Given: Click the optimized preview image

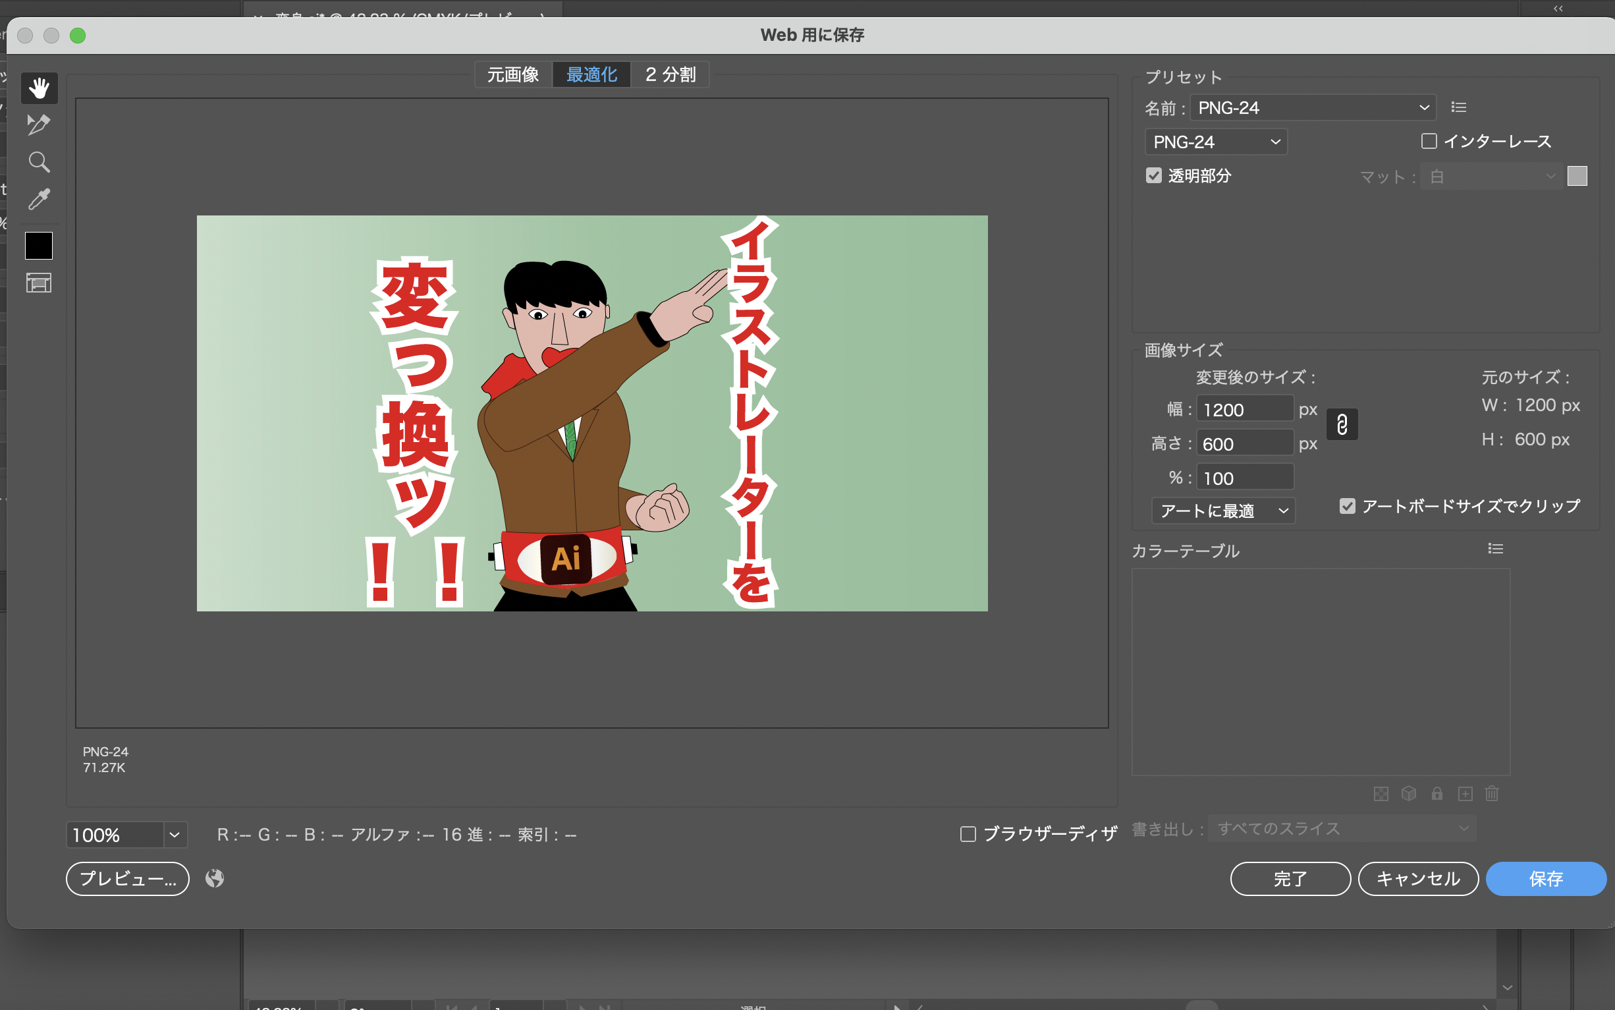Looking at the screenshot, I should click(592, 414).
